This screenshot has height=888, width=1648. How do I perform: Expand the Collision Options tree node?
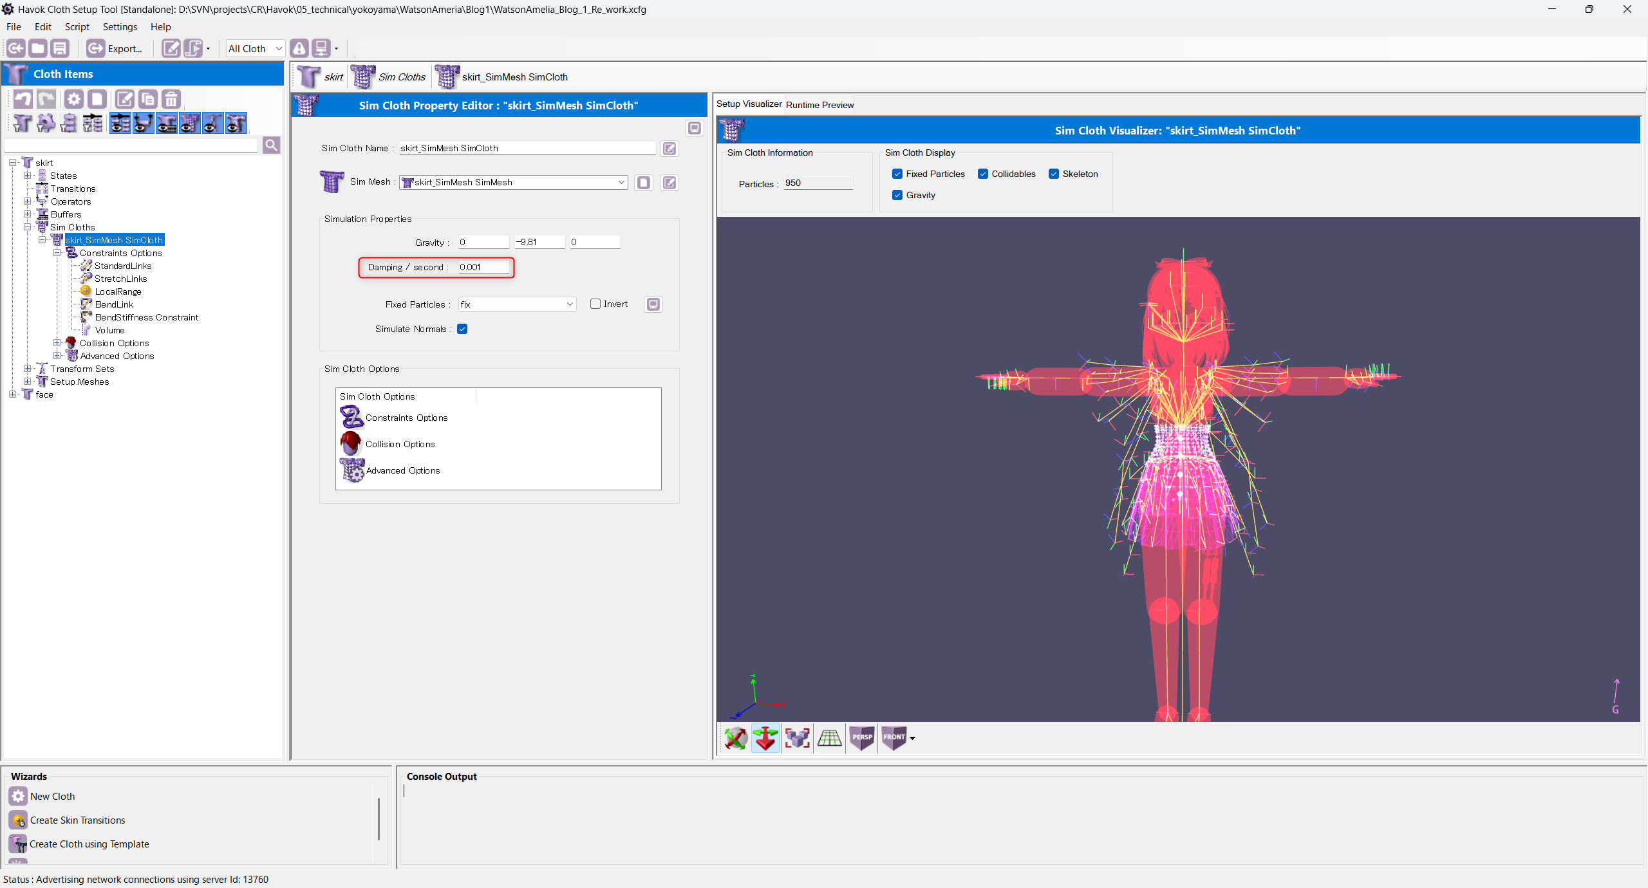57,343
